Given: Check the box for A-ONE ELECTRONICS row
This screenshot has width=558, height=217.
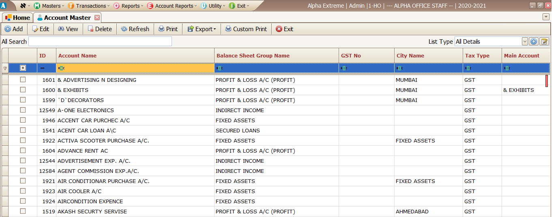Looking at the screenshot, I should tap(23, 110).
